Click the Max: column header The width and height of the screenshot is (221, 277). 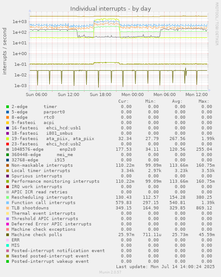pos(204,101)
